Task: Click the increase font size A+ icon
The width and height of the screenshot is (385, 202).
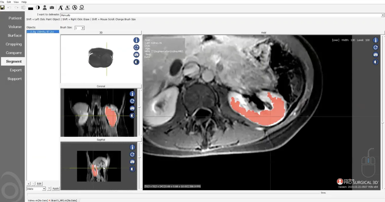Action: coord(60,8)
